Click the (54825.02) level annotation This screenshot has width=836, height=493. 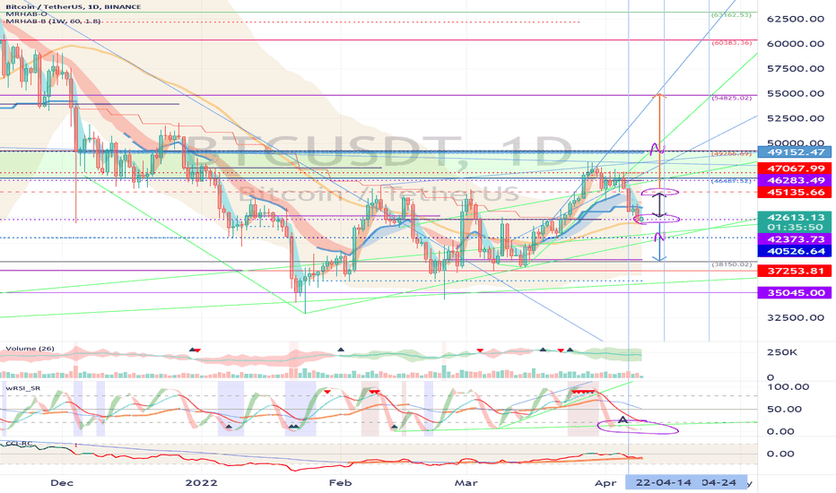[x=731, y=98]
